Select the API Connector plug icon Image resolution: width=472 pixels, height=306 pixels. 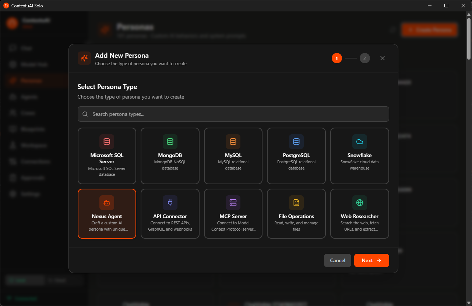click(170, 202)
